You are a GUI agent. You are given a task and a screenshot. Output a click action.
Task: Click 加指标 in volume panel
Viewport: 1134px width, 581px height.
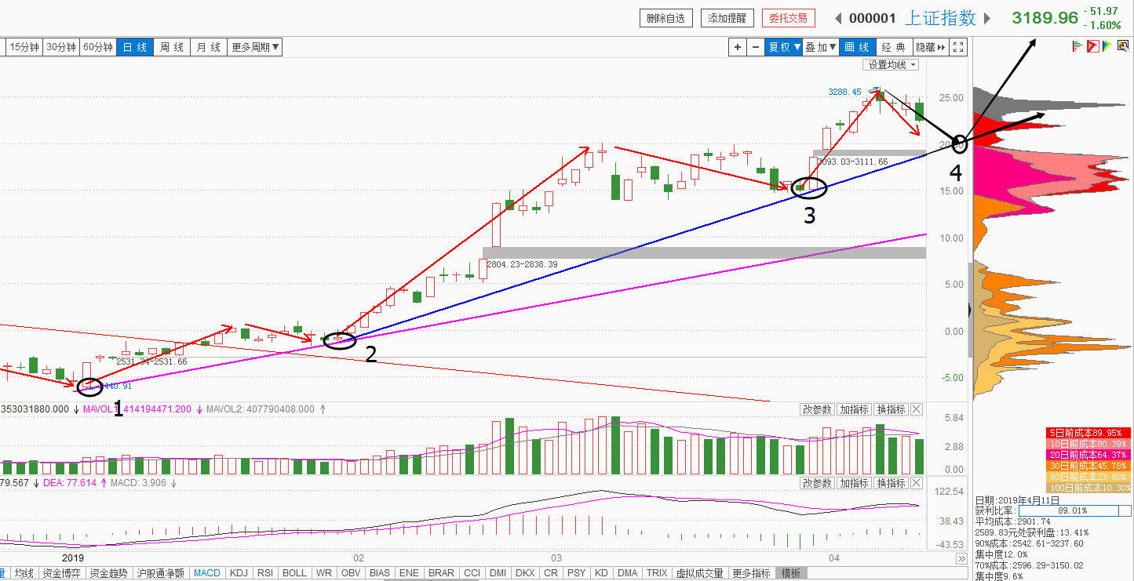pyautogui.click(x=855, y=409)
